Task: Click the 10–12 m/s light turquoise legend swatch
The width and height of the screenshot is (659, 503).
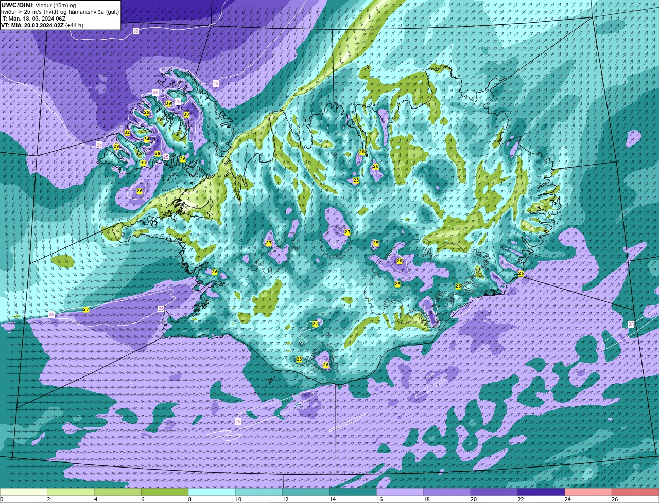Action: coord(259,492)
